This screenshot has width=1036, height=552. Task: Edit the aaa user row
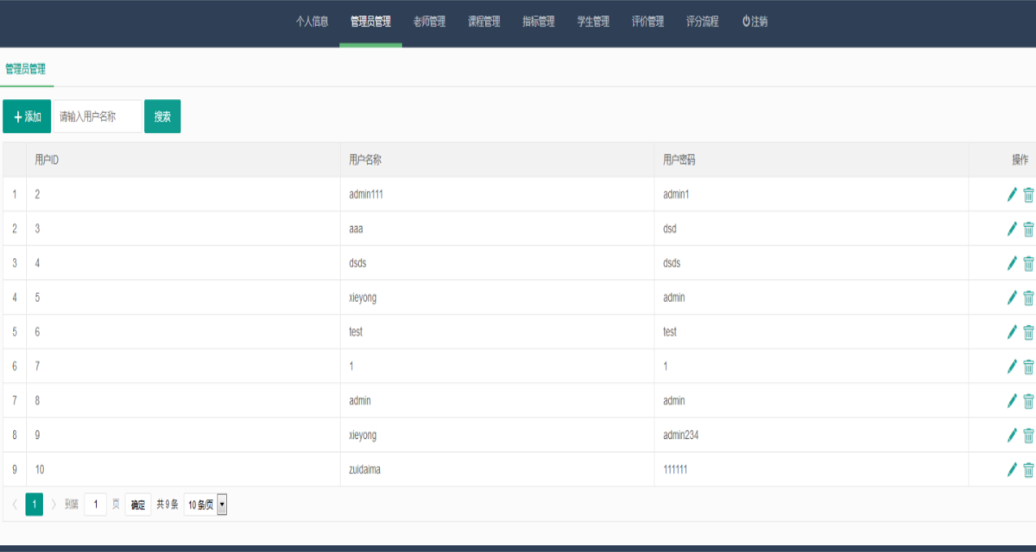click(x=1012, y=229)
